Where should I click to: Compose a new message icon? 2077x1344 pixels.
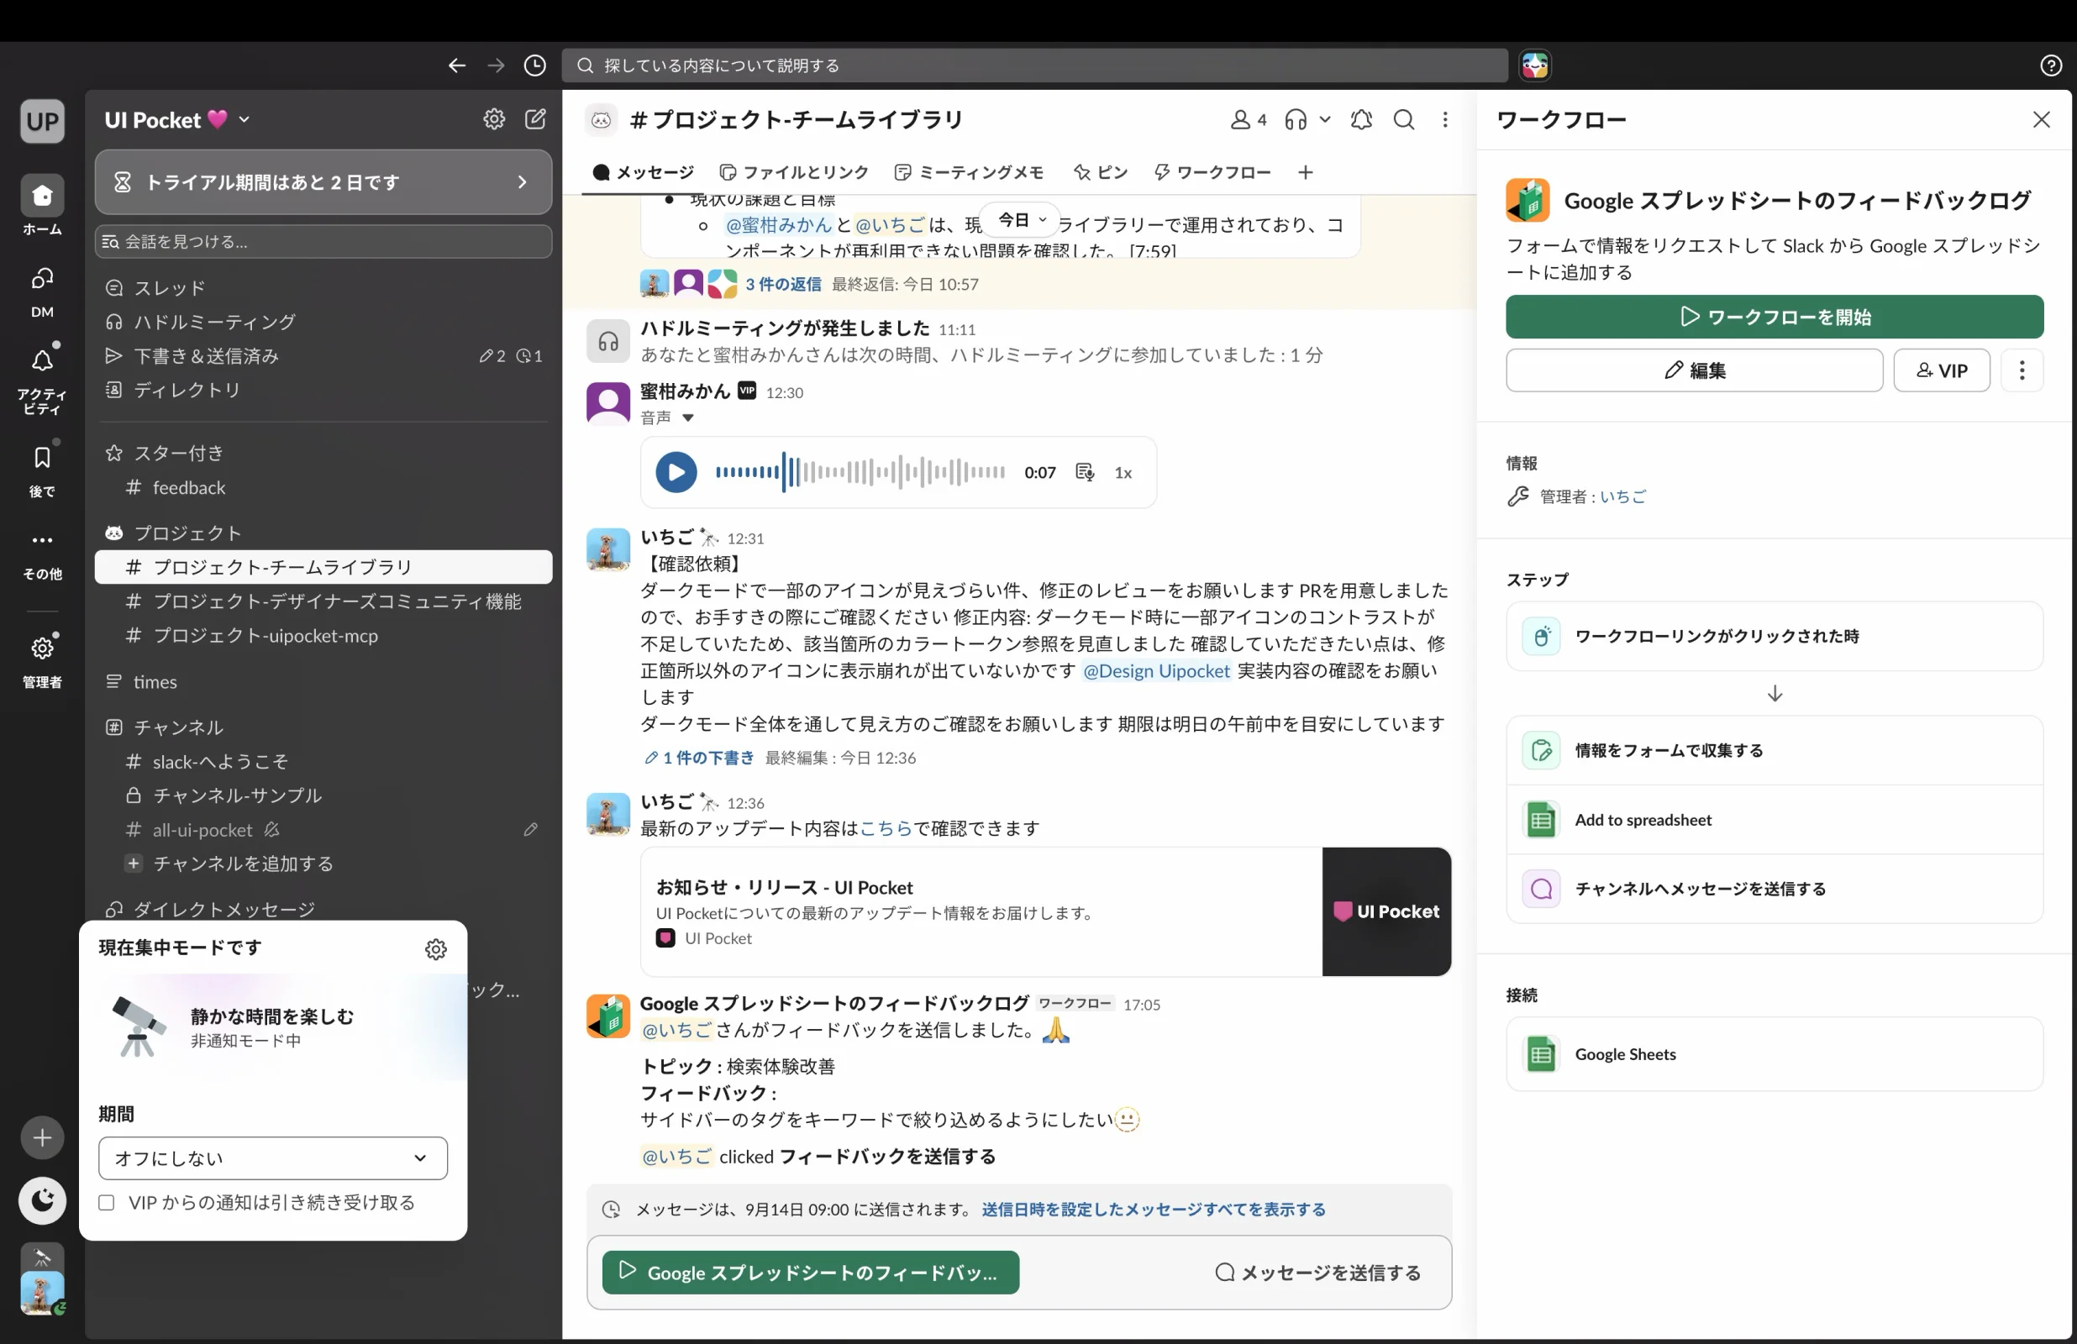pyautogui.click(x=535, y=119)
